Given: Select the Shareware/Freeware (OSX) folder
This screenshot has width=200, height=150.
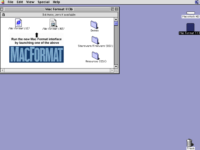Looking at the screenshot, I should pos(95,40).
